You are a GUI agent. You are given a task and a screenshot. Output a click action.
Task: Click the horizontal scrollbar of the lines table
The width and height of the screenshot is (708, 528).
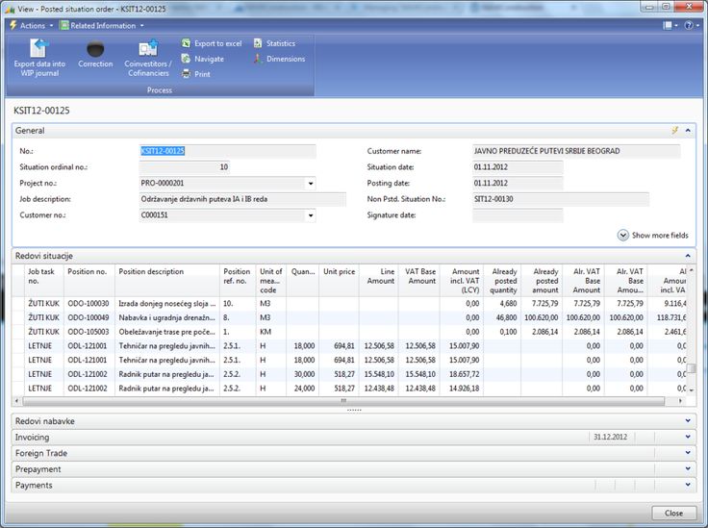click(343, 401)
